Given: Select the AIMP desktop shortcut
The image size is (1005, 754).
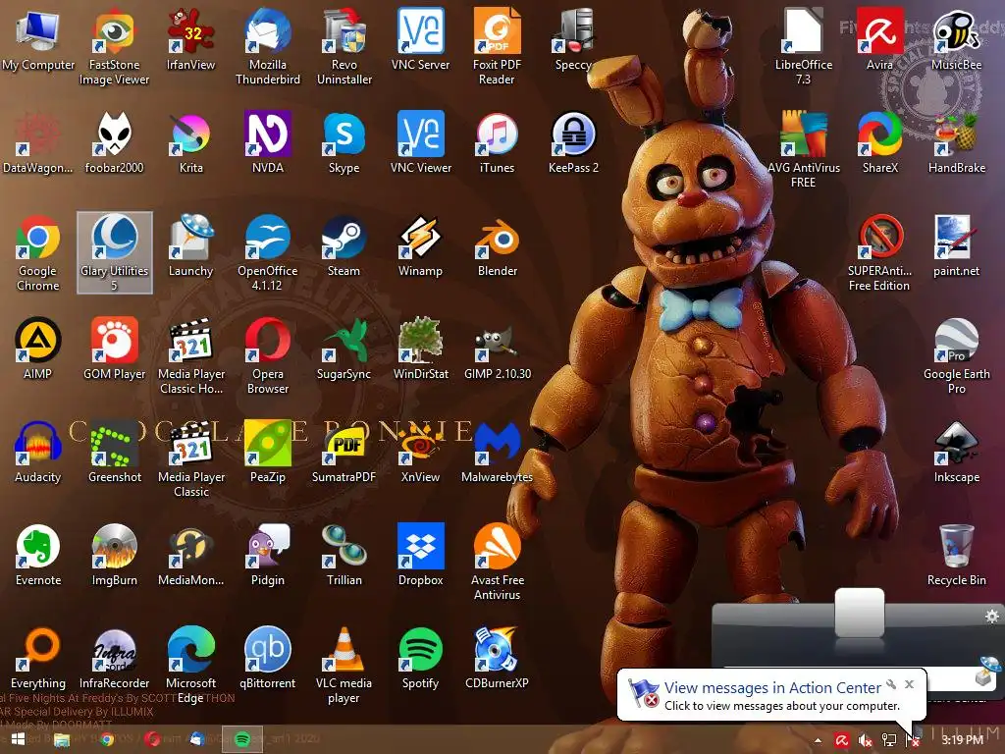Looking at the screenshot, I should (x=38, y=350).
